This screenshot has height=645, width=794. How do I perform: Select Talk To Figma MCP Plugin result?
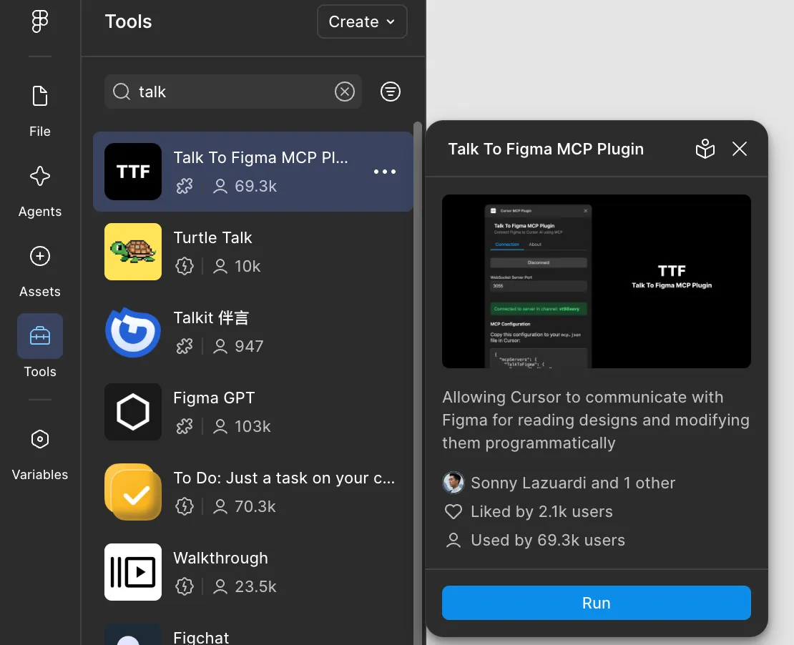[253, 172]
